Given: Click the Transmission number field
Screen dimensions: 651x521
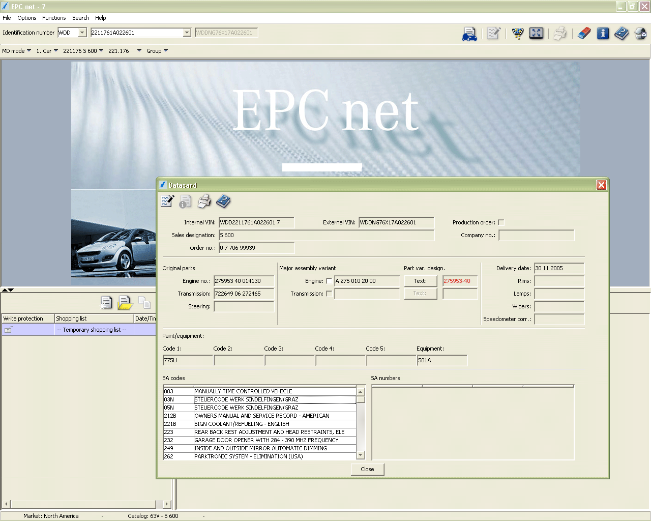Looking at the screenshot, I should click(244, 294).
